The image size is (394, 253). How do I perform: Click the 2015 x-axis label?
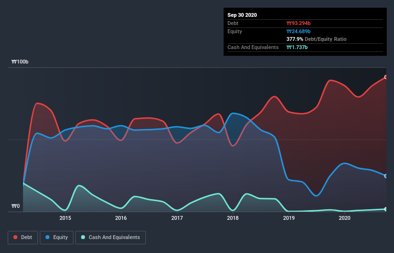click(65, 218)
